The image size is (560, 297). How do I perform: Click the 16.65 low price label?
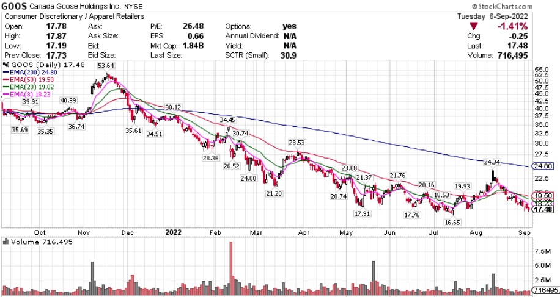point(452,222)
